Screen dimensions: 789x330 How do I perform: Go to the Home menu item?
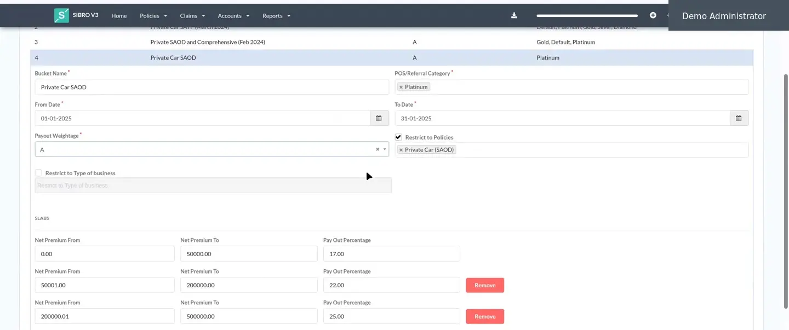point(119,16)
